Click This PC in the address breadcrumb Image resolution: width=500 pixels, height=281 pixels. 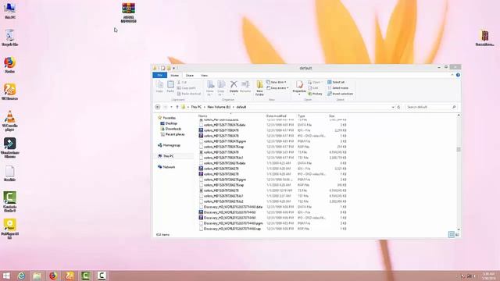click(x=196, y=107)
